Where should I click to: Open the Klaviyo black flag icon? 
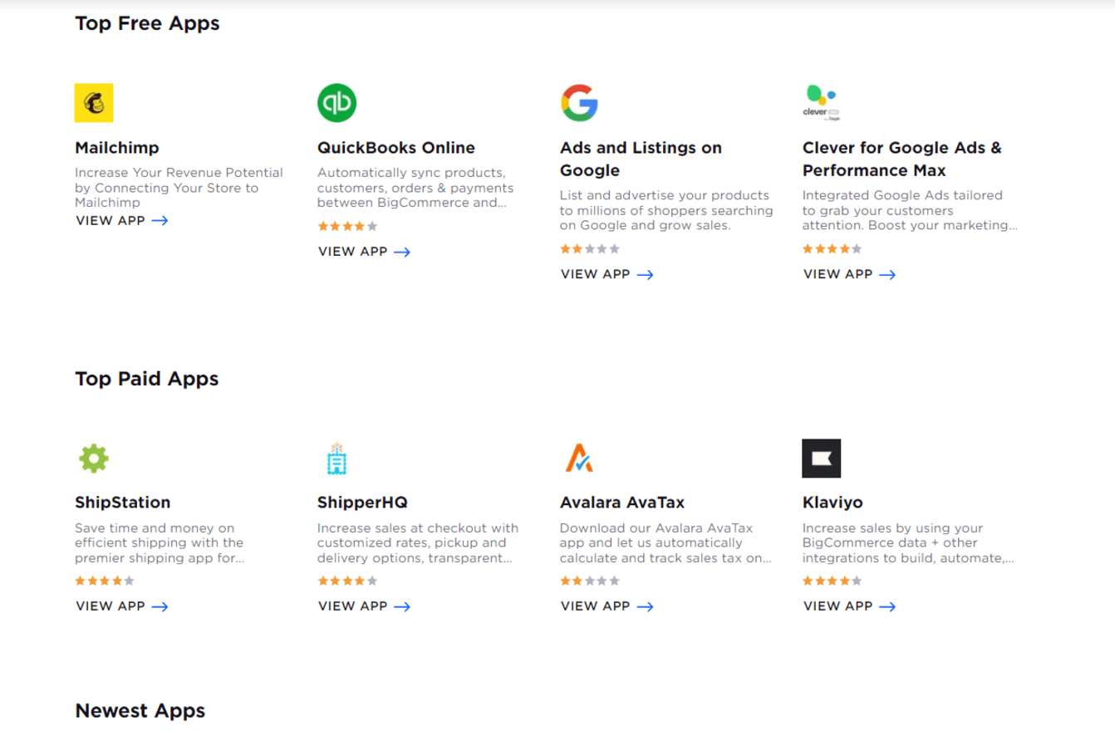822,458
